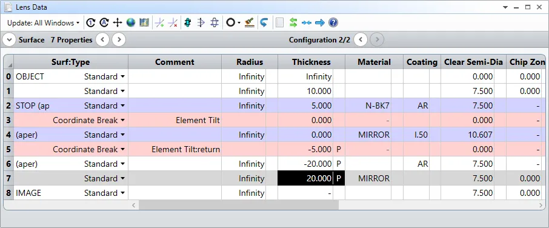This screenshot has width=549, height=228.
Task: Open surface type dropdown for row 4
Action: coord(122,135)
